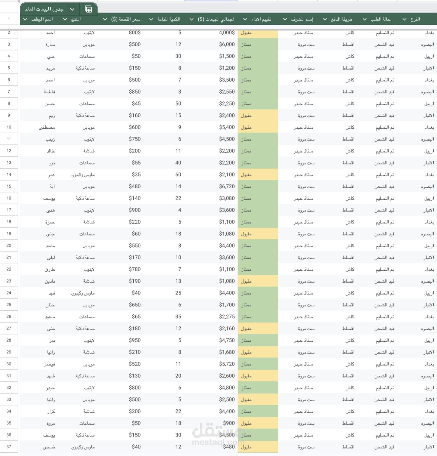Open the طريقة الدفع column filter arrow
Screen dimensions: 437x456
pos(325,19)
